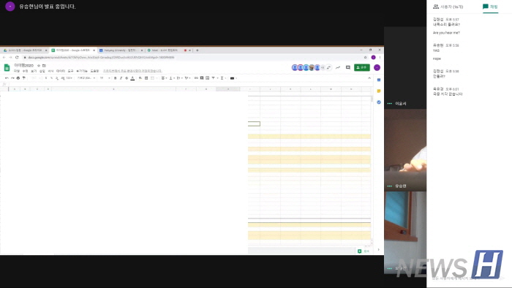The width and height of the screenshot is (512, 288).
Task: Toggle italic formatting in the toolbar
Action: [x=121, y=78]
